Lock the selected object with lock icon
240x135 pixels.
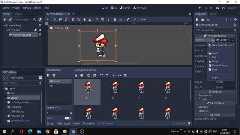[115, 19]
